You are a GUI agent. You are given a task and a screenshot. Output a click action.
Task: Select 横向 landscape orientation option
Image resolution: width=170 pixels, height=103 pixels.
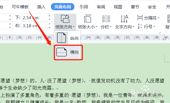(x=68, y=52)
